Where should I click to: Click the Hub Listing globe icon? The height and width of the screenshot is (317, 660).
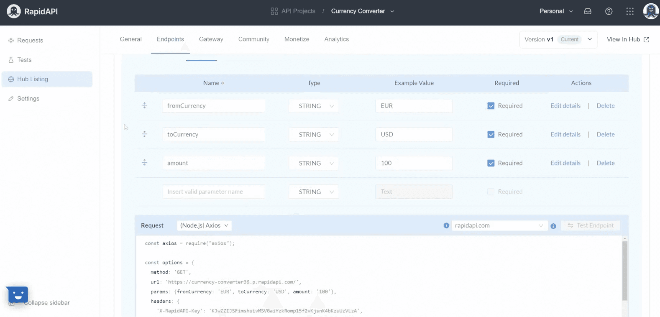[x=11, y=79]
